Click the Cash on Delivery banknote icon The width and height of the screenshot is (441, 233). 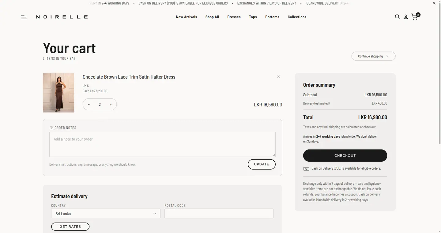[306, 169]
